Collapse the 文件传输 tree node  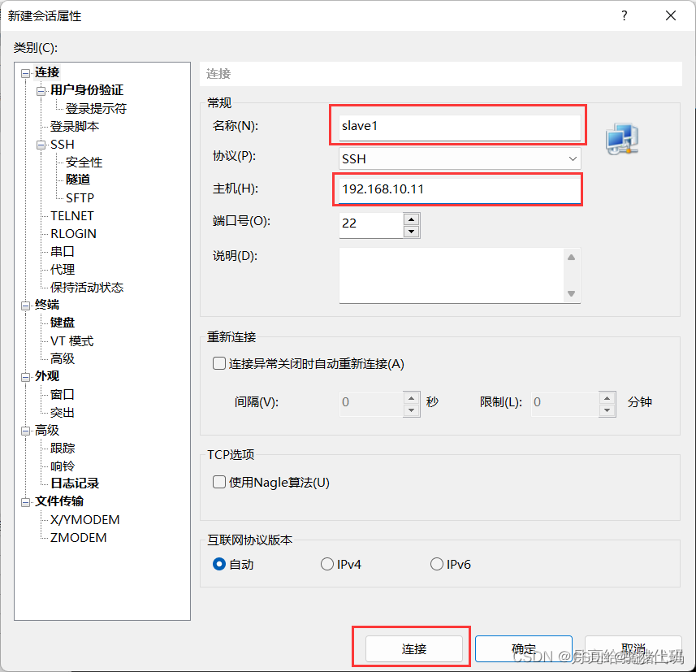point(26,502)
